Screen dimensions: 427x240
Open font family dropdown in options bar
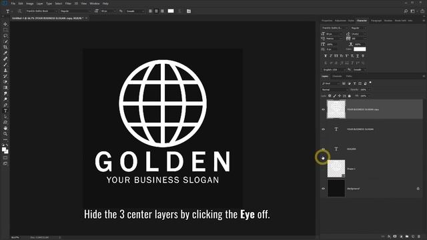(x=41, y=11)
